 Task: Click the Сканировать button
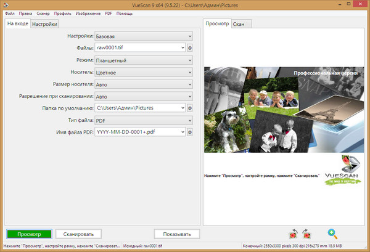[x=78, y=234]
